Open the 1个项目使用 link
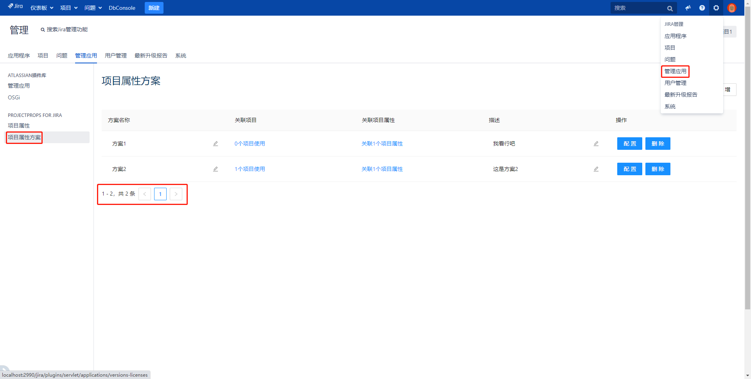Image resolution: width=751 pixels, height=379 pixels. [250, 169]
